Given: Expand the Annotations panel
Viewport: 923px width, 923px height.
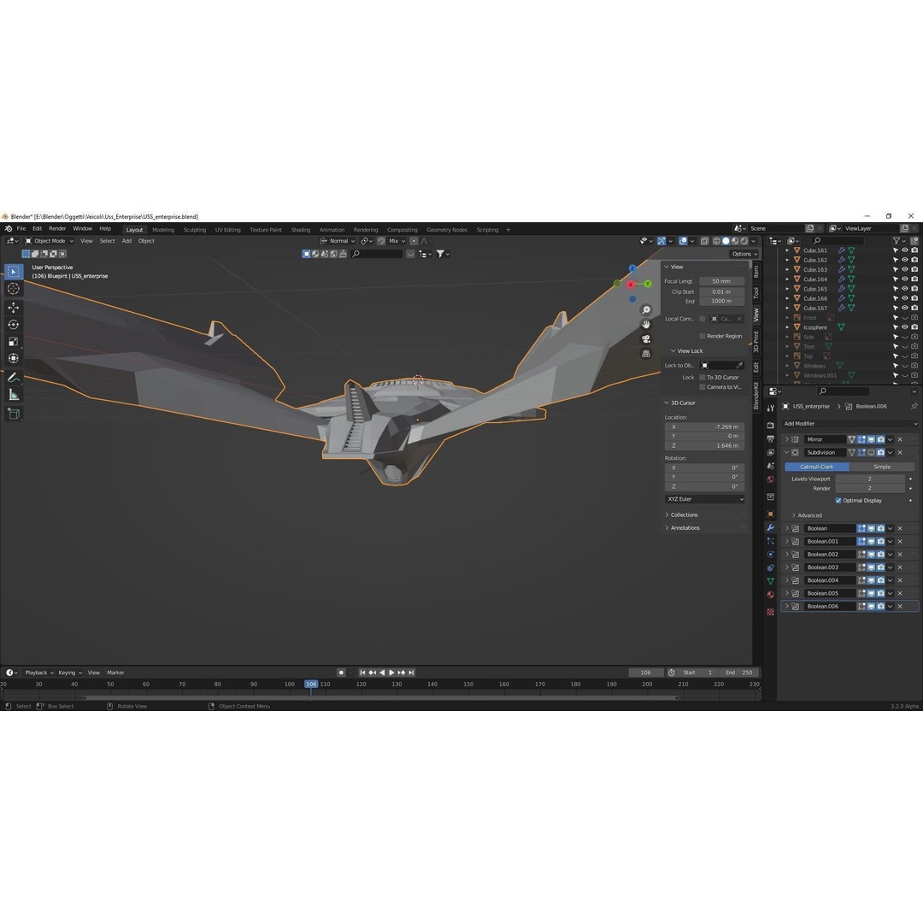Looking at the screenshot, I should coord(685,528).
